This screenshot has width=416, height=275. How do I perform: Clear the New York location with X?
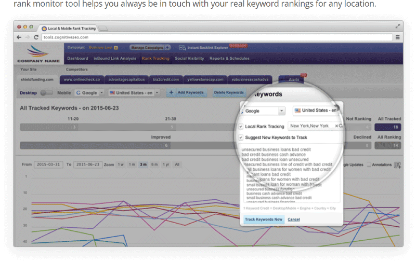click(x=336, y=126)
